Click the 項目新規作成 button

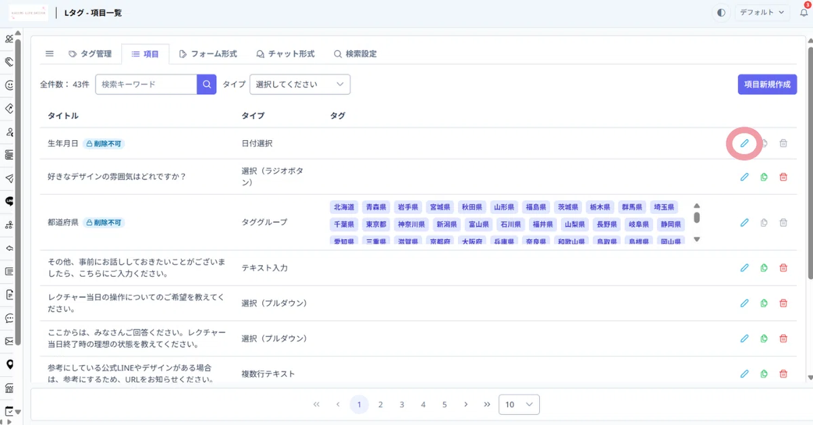coord(767,85)
